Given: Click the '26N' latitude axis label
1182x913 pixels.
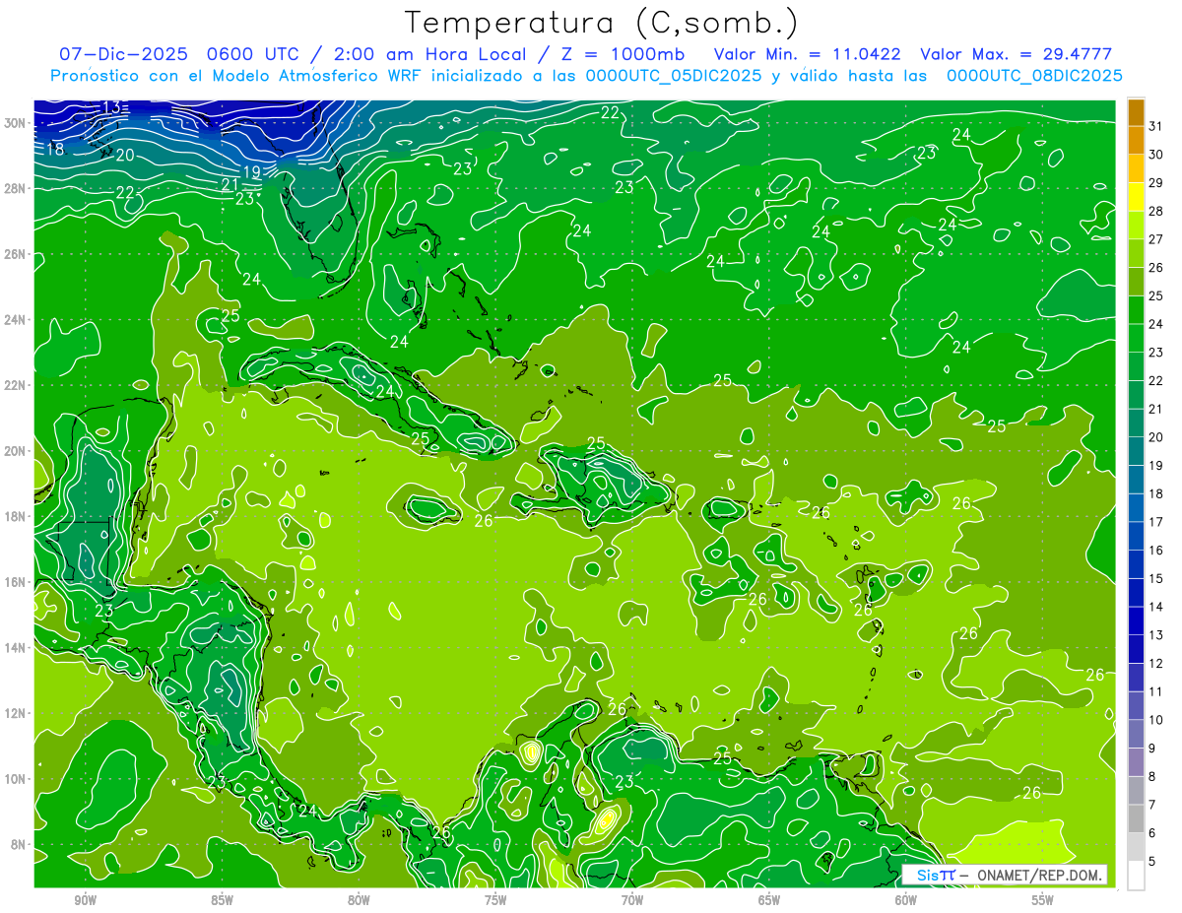Looking at the screenshot, I should pos(17,254).
